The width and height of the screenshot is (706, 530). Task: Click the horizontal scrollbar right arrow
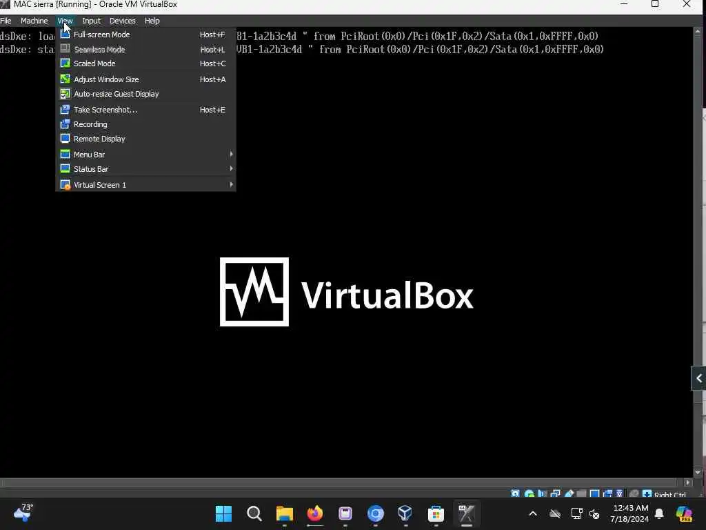687,482
